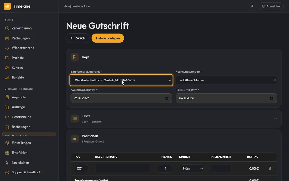Click Entwurf anlegen to create draft
This screenshot has height=181, width=289.
click(x=108, y=38)
